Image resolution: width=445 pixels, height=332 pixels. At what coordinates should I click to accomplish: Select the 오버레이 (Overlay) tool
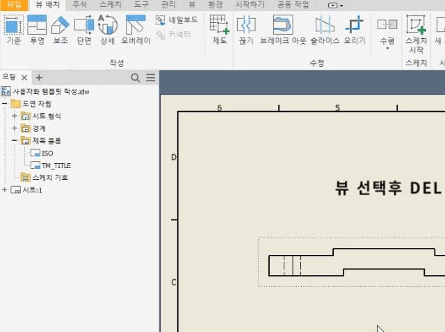click(136, 30)
